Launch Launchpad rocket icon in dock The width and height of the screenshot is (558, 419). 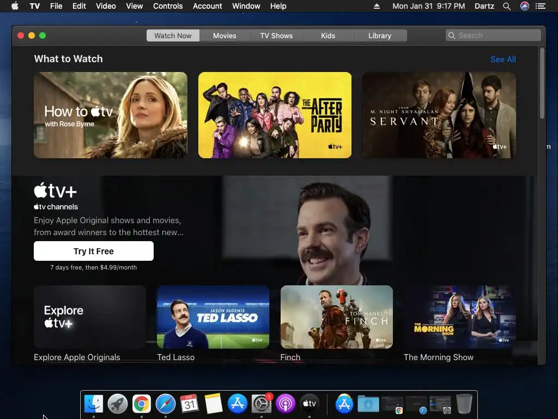[x=118, y=404]
